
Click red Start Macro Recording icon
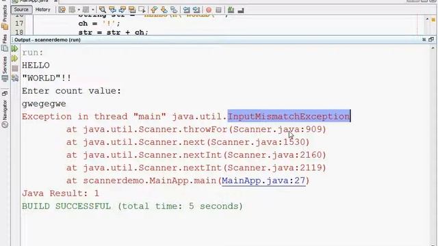[x=208, y=10]
